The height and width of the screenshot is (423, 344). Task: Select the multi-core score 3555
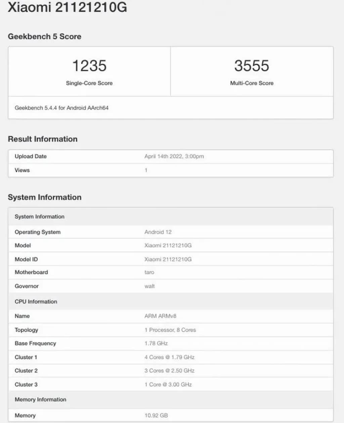click(x=252, y=66)
